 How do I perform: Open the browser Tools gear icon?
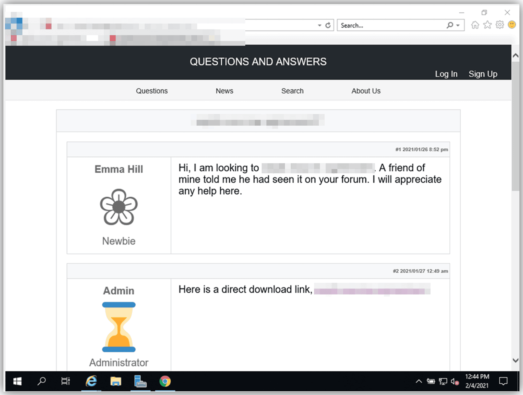click(500, 25)
